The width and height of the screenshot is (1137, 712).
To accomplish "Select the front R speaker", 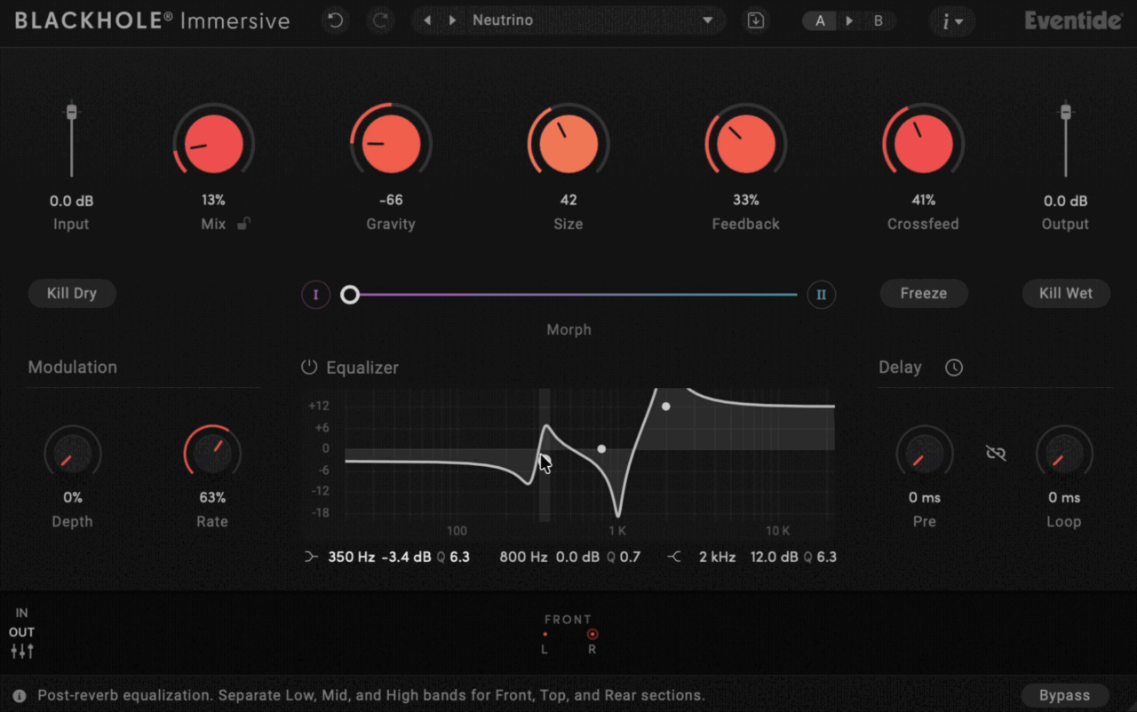I will [592, 634].
